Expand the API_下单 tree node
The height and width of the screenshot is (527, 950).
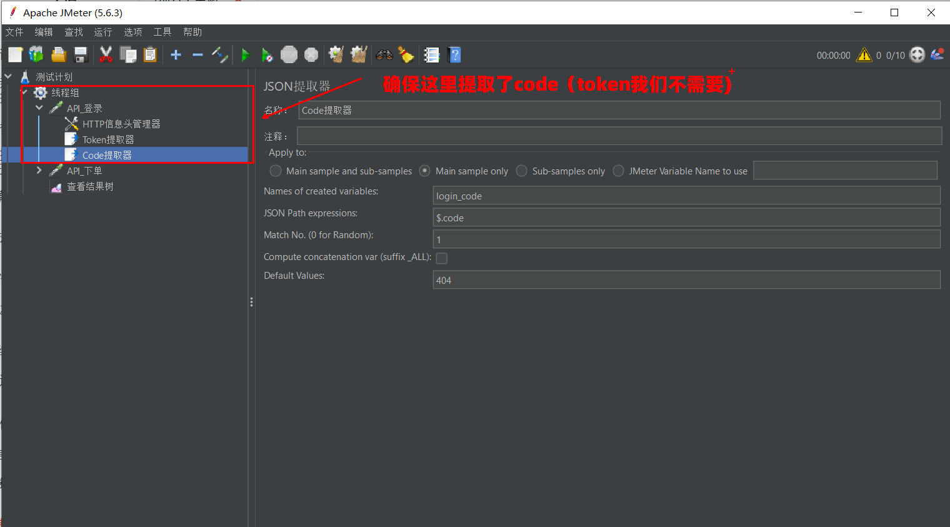(x=39, y=171)
